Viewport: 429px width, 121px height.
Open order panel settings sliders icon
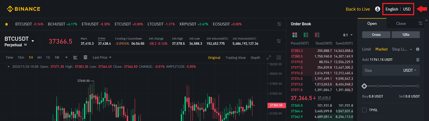point(420,24)
